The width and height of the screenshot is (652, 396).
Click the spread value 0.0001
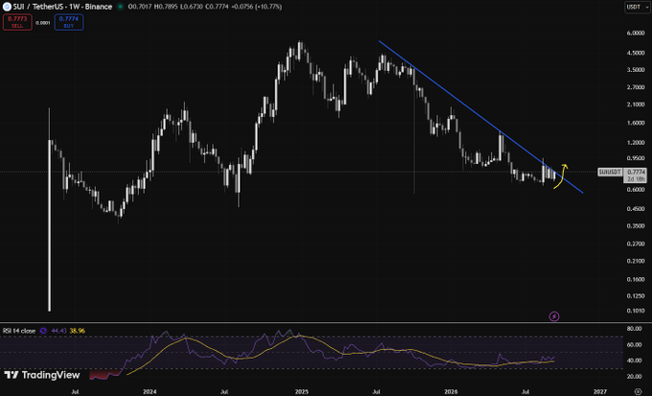[x=43, y=23]
